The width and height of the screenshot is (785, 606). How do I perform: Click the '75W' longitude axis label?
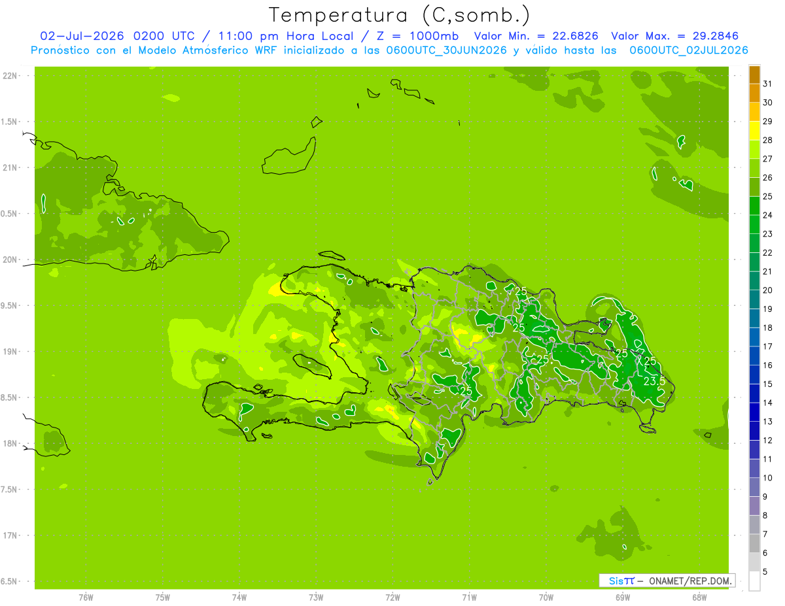pos(163,597)
